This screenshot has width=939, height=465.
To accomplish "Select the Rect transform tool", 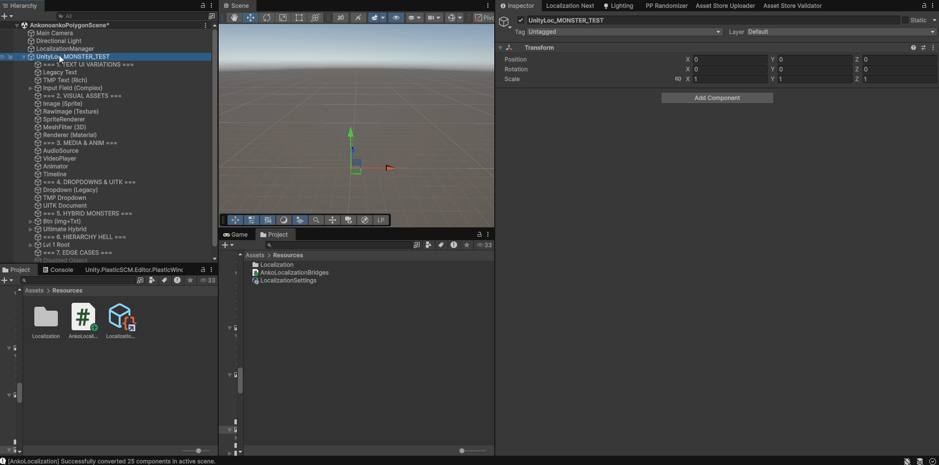I will (299, 18).
